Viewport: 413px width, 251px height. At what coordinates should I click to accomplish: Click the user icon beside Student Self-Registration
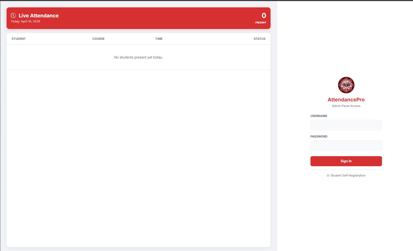point(328,175)
